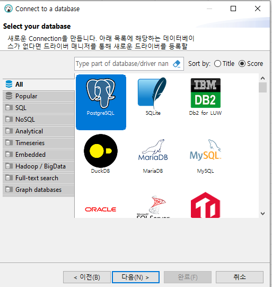Click the scrollbar down arrow
Screen dimensions: 272x287
pos(262,214)
